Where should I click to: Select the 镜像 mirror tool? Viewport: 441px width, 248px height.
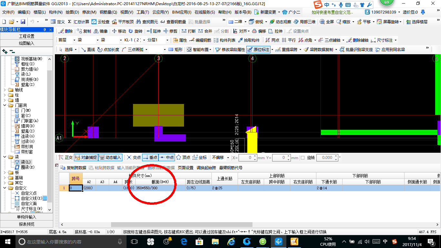coord(100,31)
